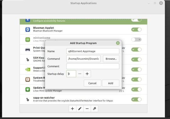Click the SSH Key Agent gear icon

click(28, 59)
